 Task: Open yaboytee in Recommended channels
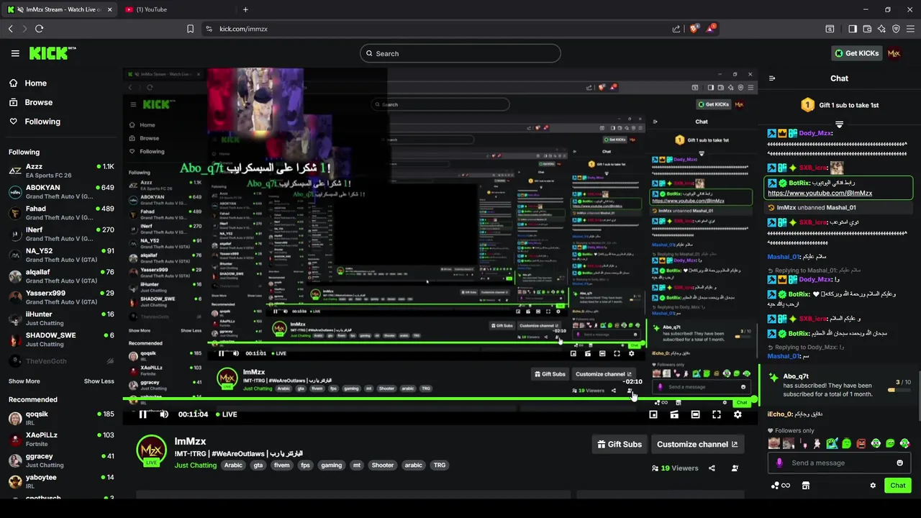[x=61, y=481]
